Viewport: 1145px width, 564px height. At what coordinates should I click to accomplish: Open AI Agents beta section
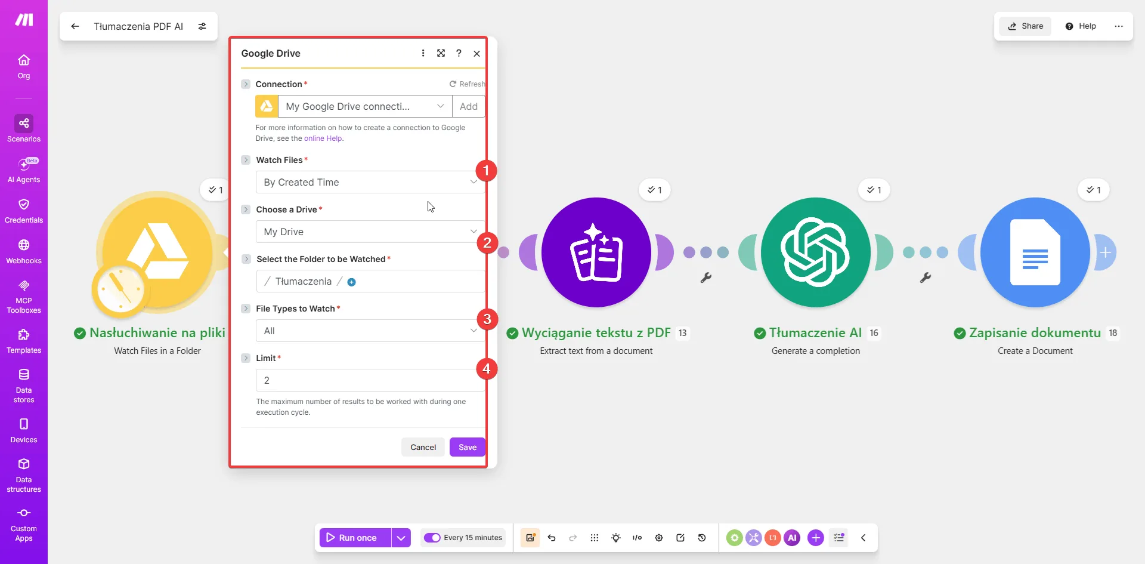(x=24, y=170)
